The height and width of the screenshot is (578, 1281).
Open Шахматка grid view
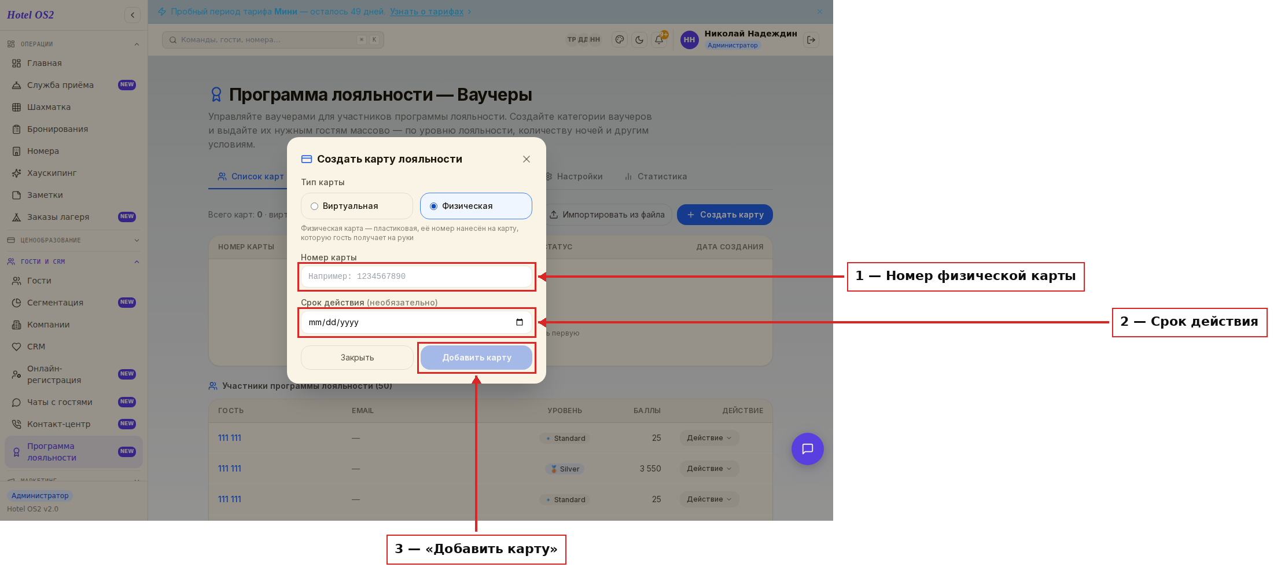[73, 107]
